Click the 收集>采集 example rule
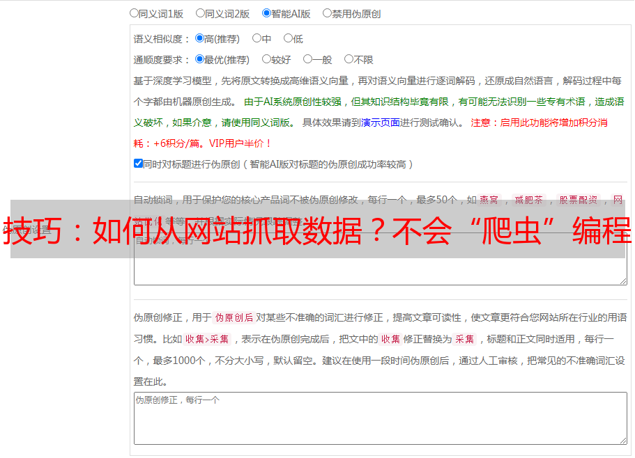 [x=207, y=339]
